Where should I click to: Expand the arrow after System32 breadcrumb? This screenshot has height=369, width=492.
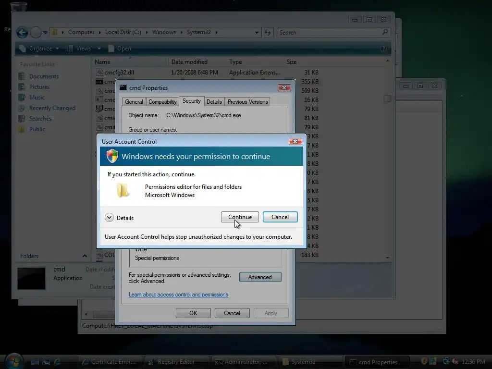tap(217, 32)
